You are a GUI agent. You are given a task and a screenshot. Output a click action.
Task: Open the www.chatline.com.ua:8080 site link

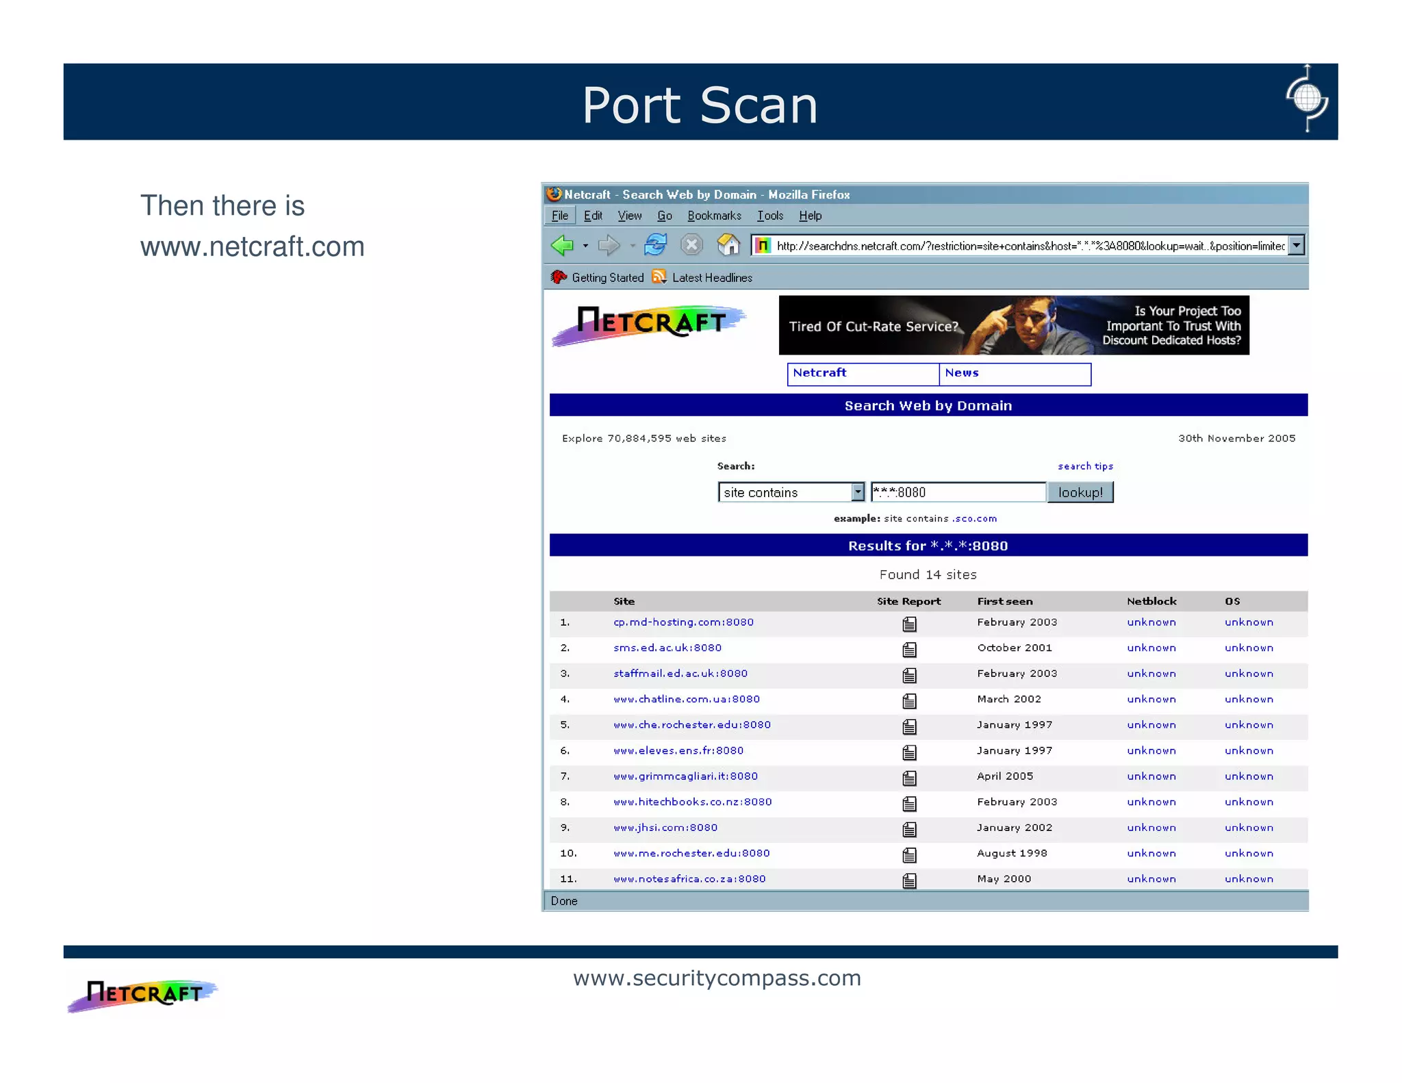click(x=687, y=699)
